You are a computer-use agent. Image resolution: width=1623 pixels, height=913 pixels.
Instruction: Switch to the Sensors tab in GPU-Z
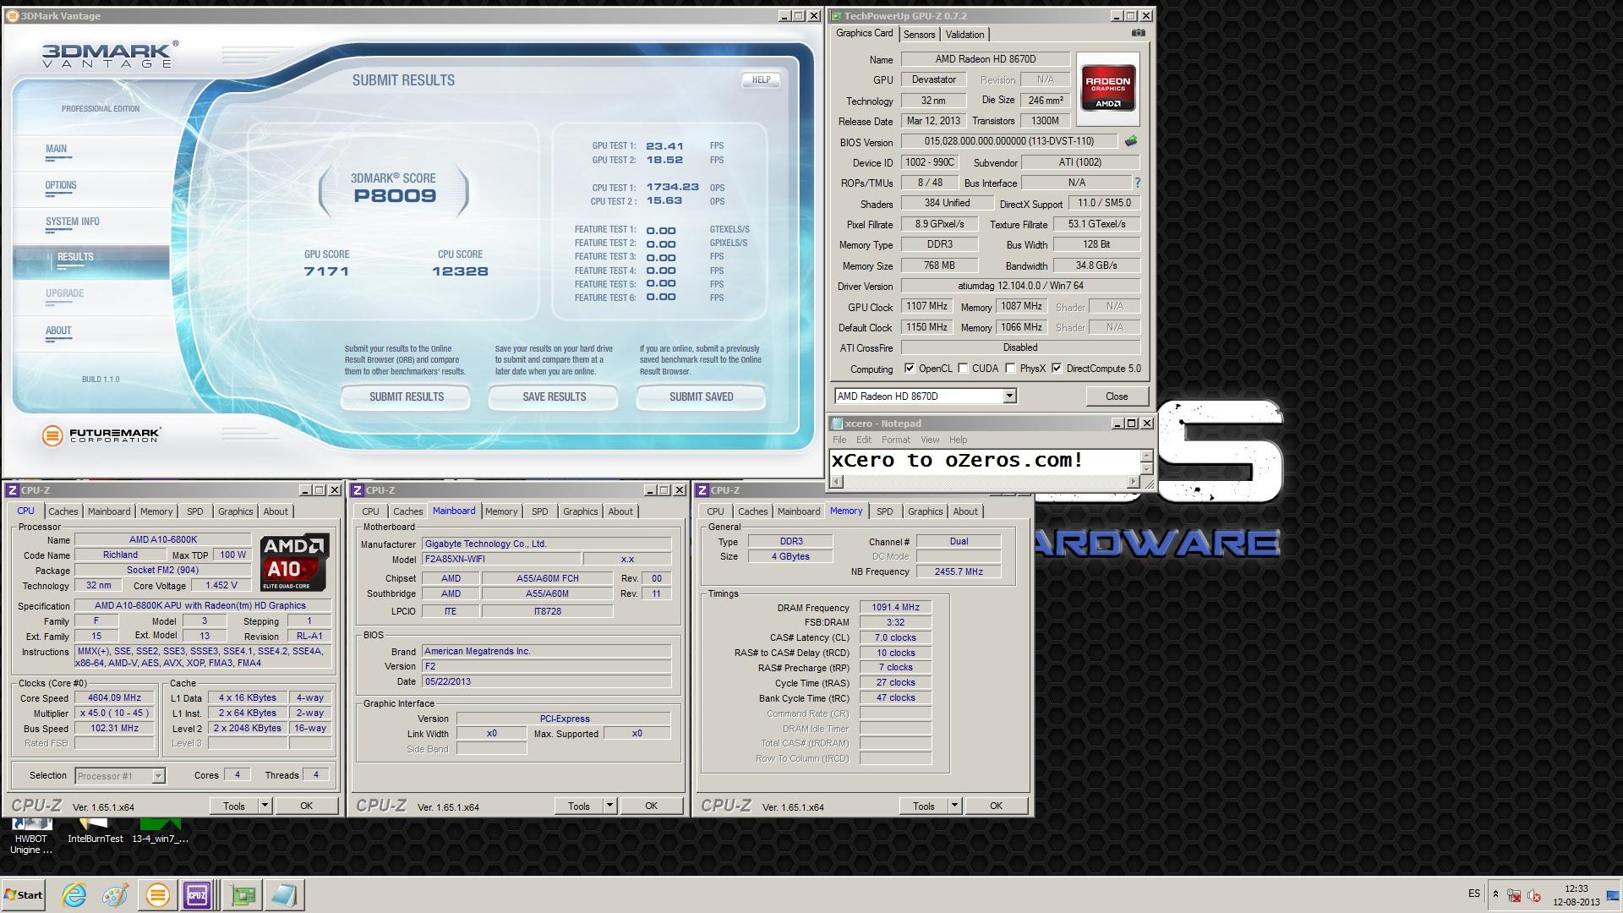click(x=919, y=35)
